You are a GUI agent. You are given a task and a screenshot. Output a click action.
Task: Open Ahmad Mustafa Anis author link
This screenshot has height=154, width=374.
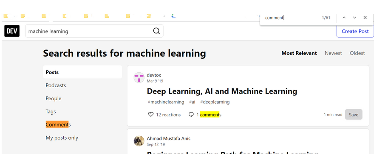[x=168, y=139]
